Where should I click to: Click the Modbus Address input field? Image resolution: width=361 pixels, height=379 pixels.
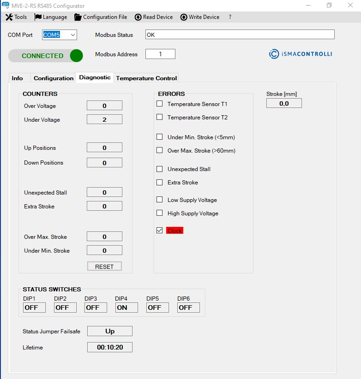[x=160, y=54]
